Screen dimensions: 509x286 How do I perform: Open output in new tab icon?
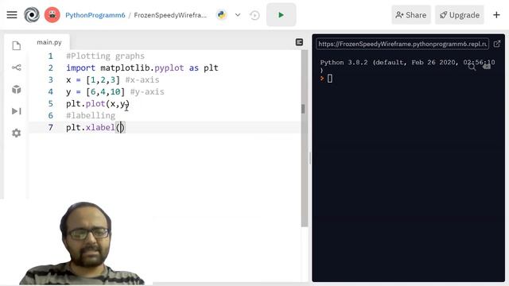point(496,44)
